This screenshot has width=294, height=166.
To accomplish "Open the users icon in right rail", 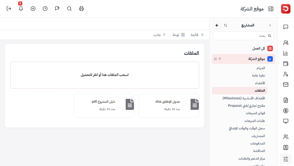I will coord(285,43).
